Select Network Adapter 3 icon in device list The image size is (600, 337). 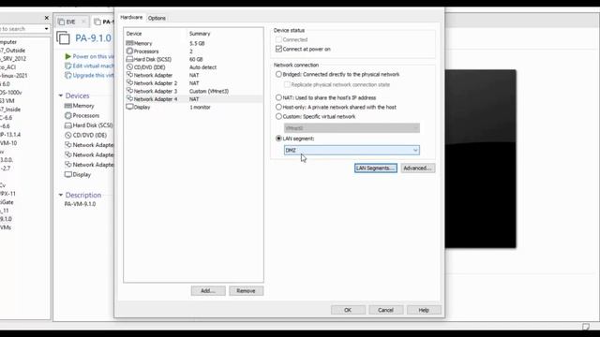tap(129, 91)
